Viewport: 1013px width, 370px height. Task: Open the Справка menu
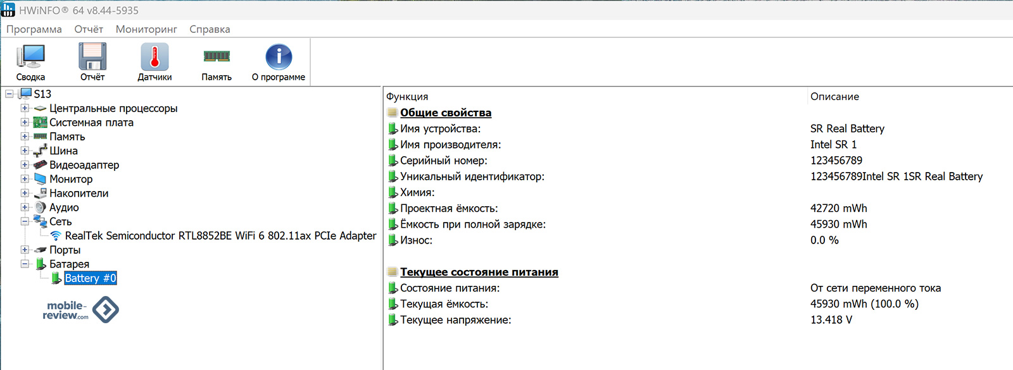click(210, 29)
